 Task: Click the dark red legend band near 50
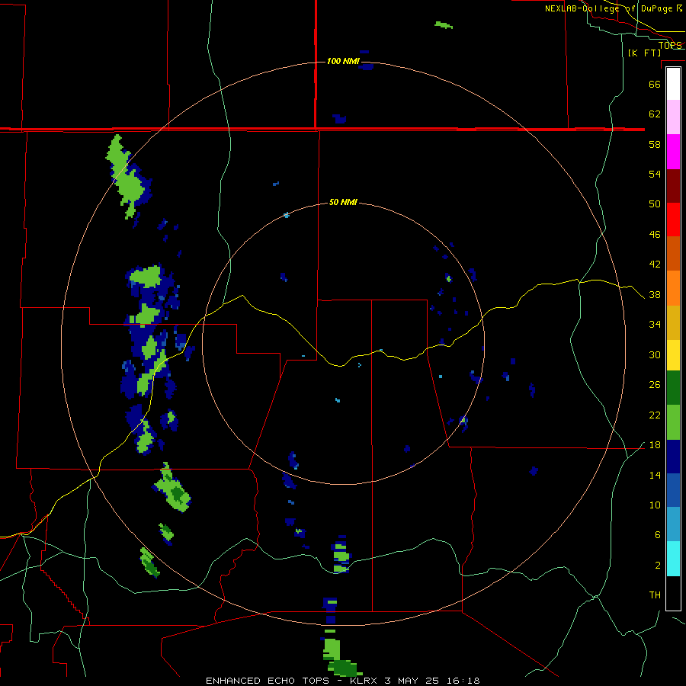673,187
